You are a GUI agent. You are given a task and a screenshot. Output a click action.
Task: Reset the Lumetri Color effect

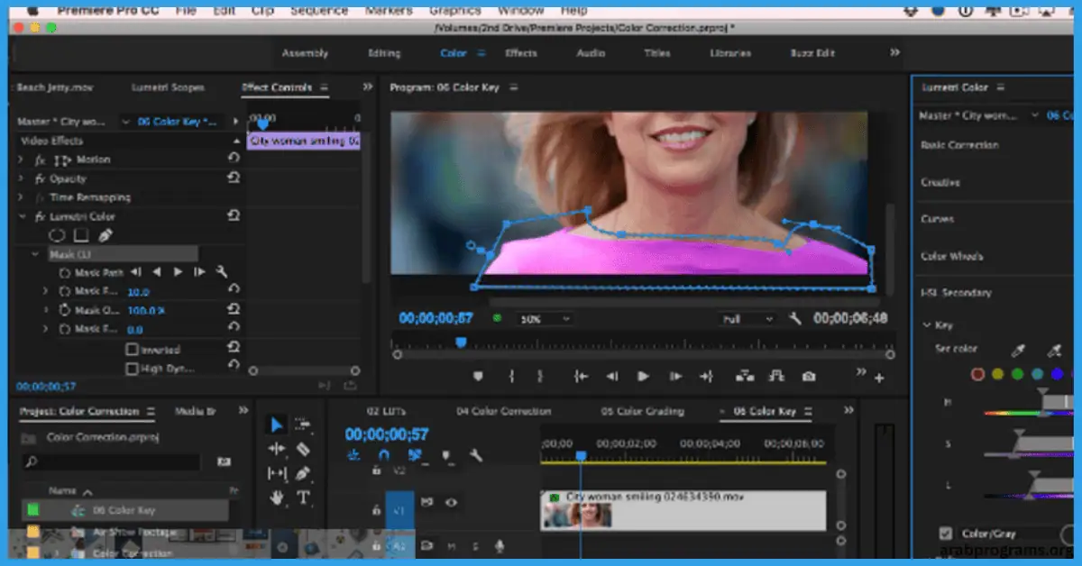(x=234, y=216)
